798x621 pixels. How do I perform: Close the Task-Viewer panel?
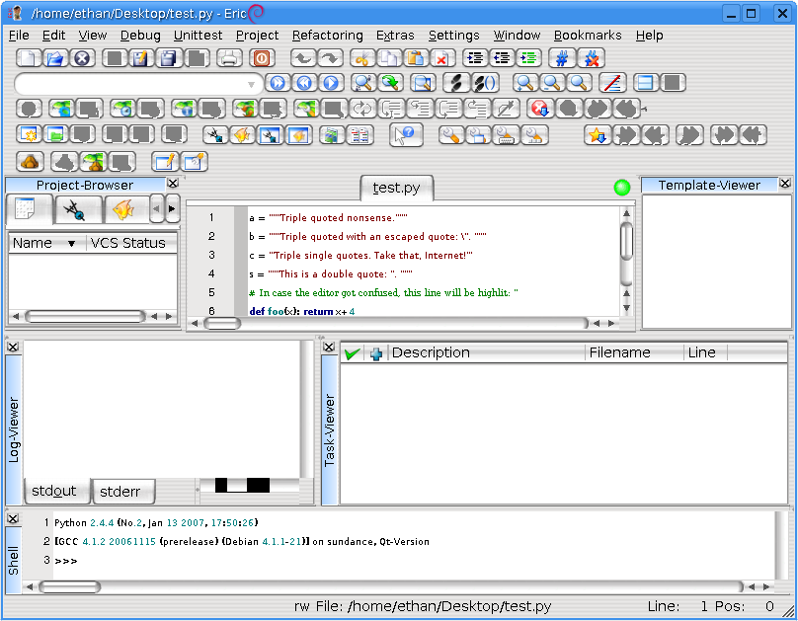(329, 347)
